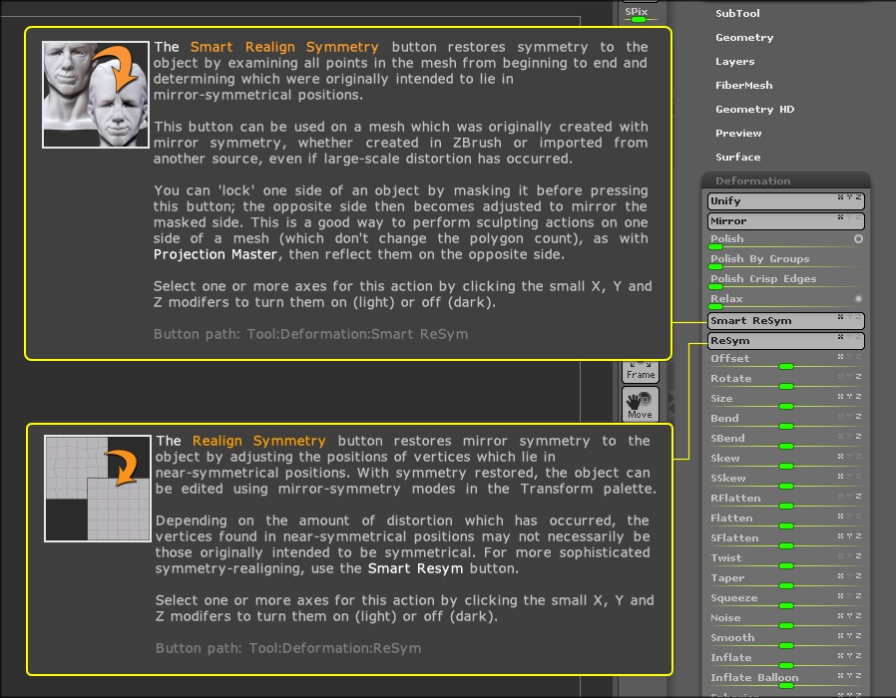Click the white Projection Master text
Screen dimensions: 896x698
pos(216,254)
